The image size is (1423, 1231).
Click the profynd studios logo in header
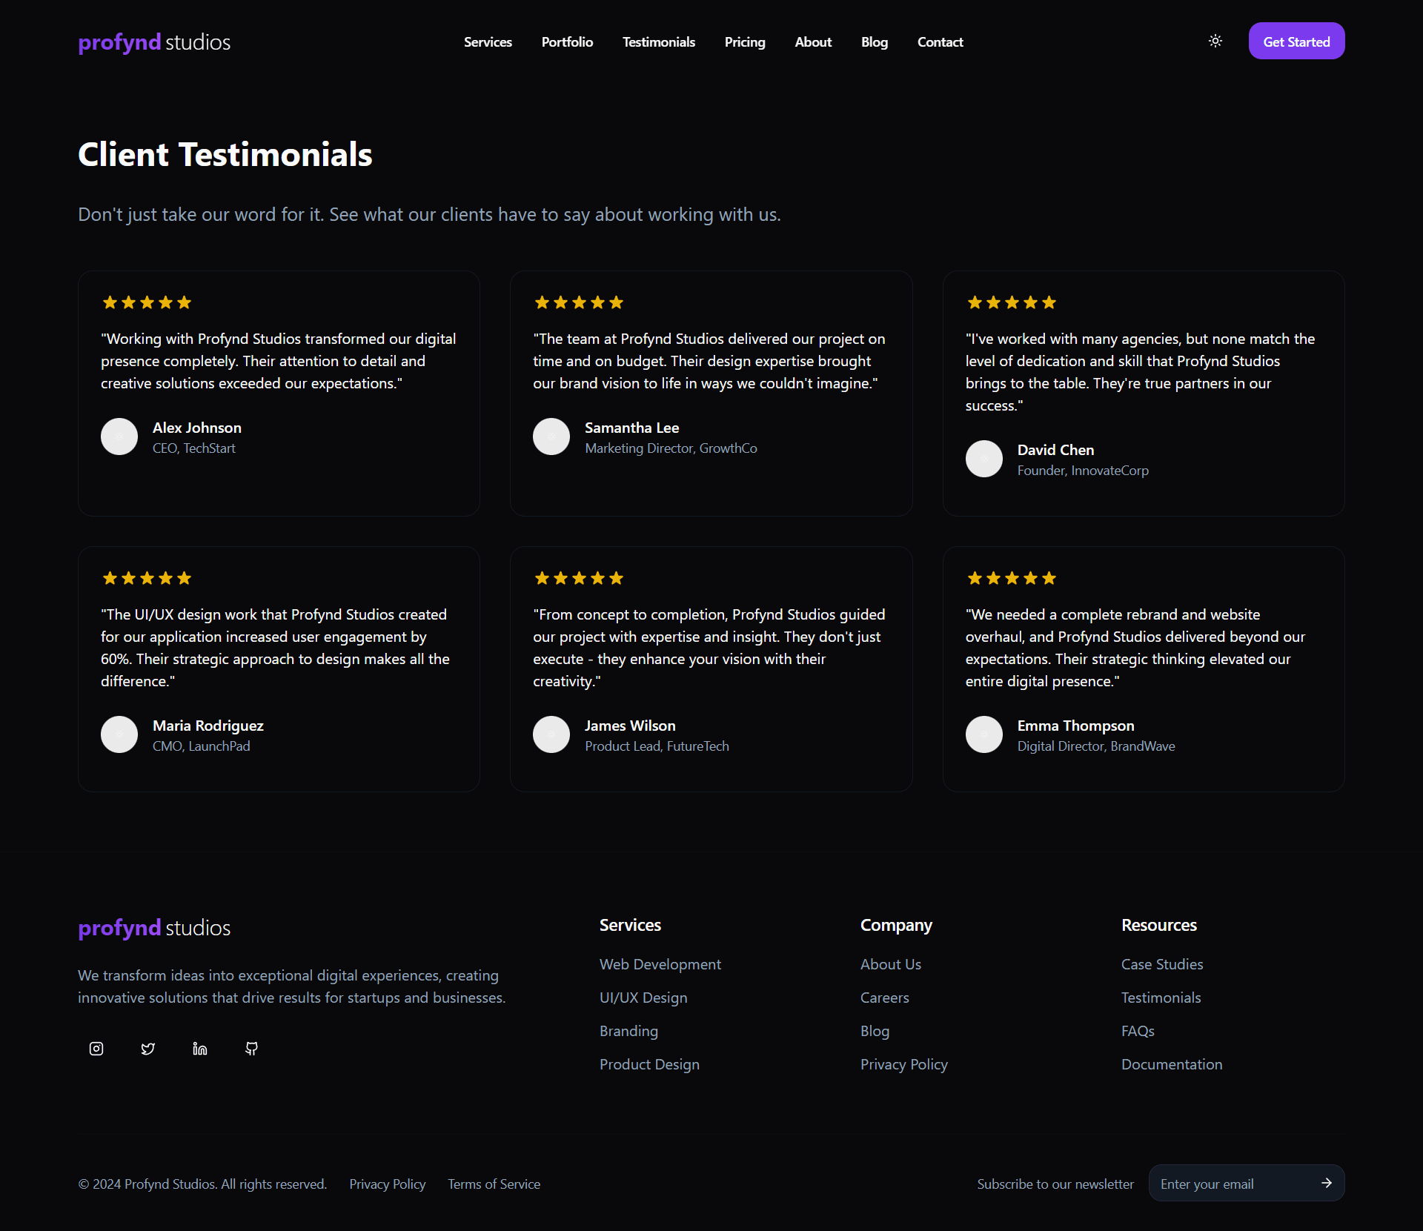coord(154,42)
